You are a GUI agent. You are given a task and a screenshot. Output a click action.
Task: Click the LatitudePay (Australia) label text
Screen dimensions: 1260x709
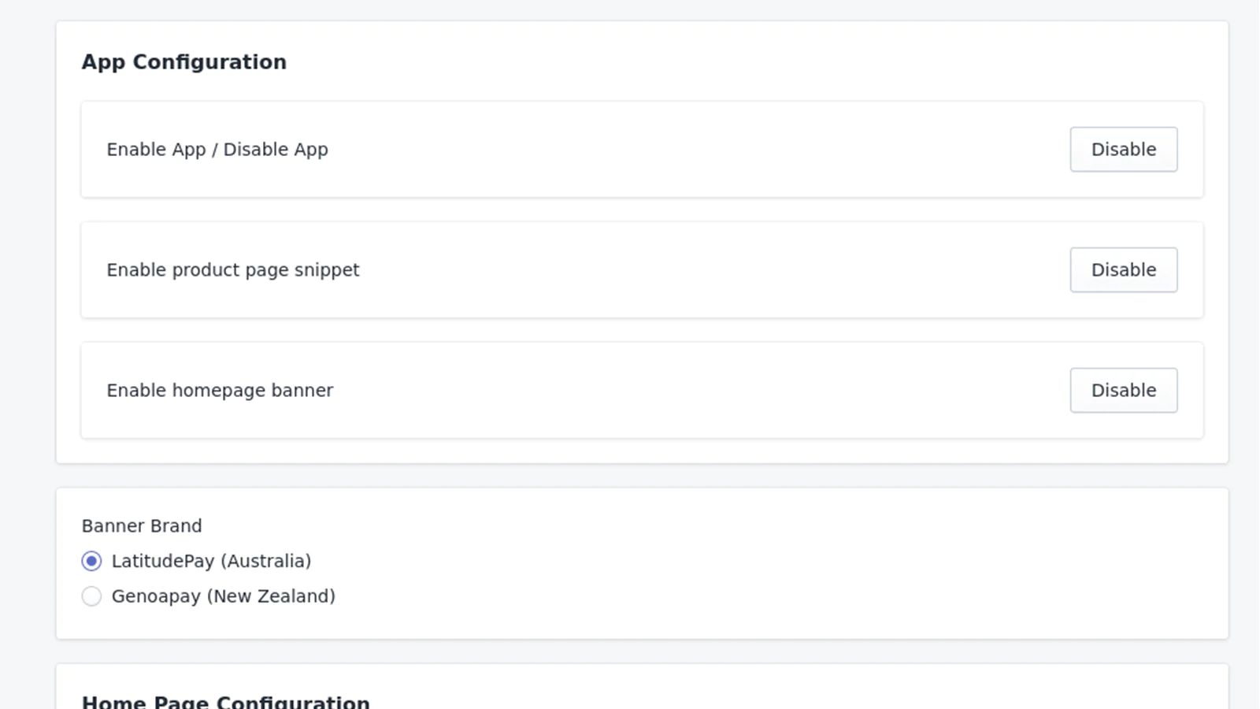[x=211, y=562]
